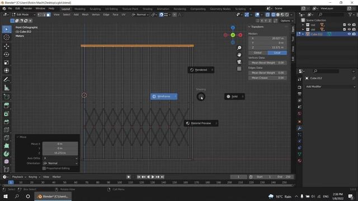Screen dimensions: 358x201
Task: Choose the Poly Build tool
Action: point(6,146)
